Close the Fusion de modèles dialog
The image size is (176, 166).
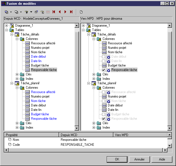pos(172,4)
